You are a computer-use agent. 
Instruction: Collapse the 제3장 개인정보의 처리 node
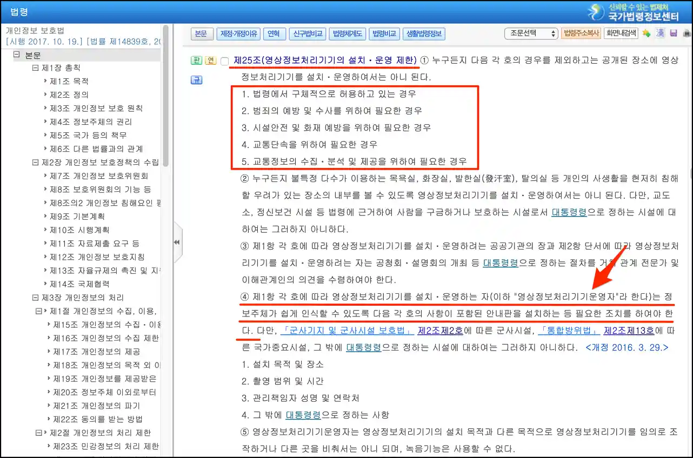pos(36,298)
